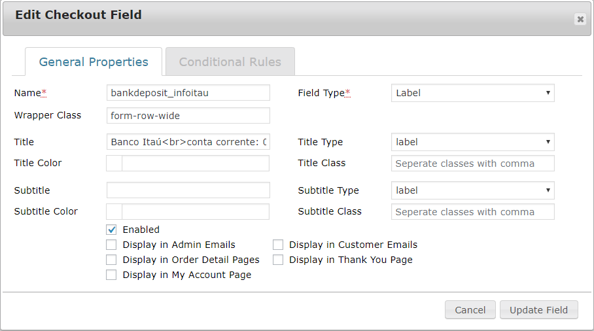The height and width of the screenshot is (331, 594).
Task: Enable Display in Thank You Page
Action: pyautogui.click(x=278, y=260)
